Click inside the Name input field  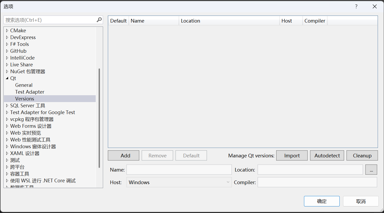179,169
